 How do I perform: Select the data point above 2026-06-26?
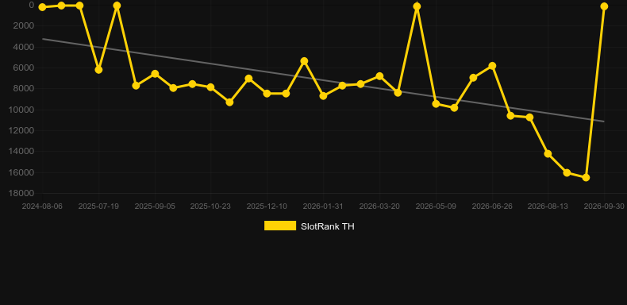click(492, 66)
